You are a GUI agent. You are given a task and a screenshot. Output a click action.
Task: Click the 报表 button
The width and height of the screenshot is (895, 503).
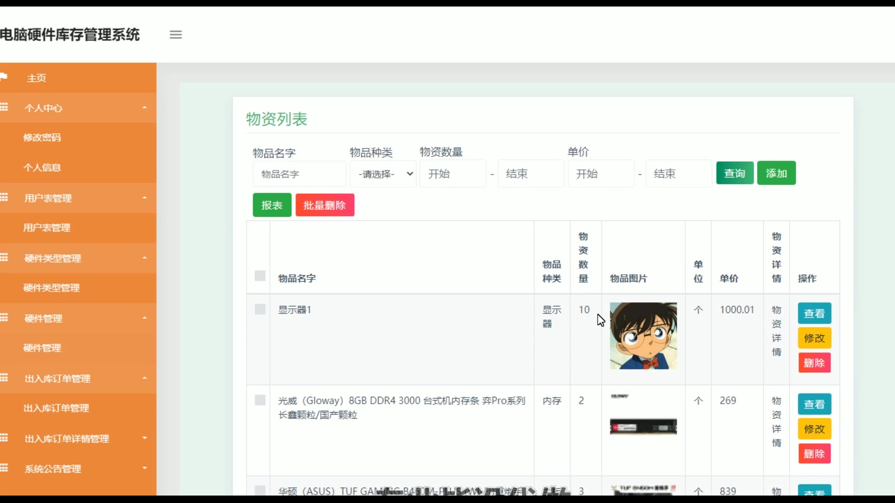(x=272, y=205)
